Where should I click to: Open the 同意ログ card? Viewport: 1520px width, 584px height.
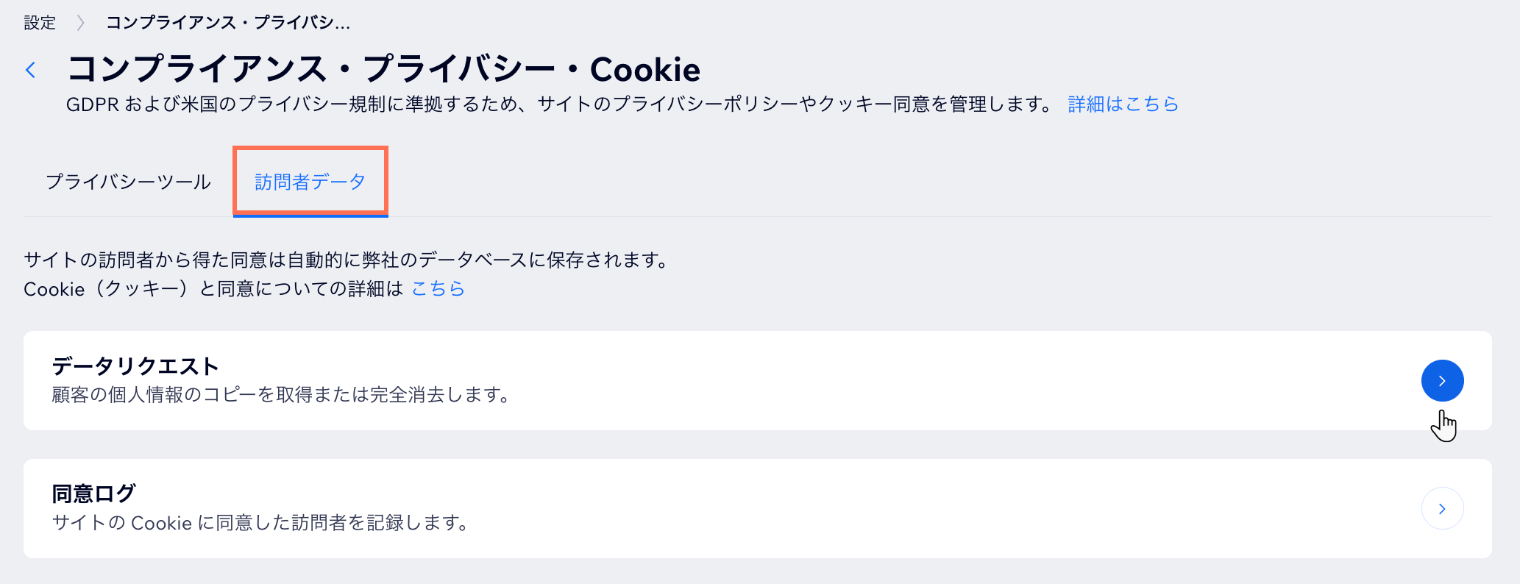(736, 508)
